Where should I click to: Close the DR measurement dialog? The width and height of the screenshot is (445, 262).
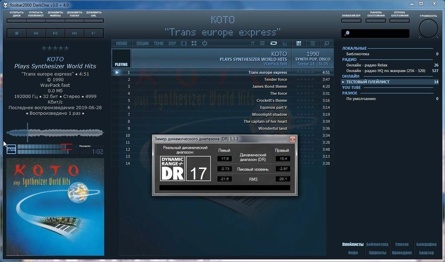tap(293, 139)
